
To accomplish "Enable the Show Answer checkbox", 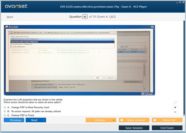I will (x=122, y=120).
